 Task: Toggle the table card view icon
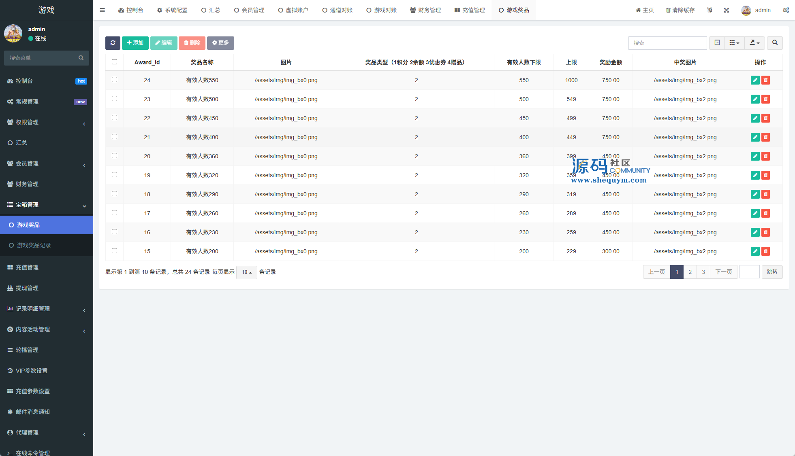coord(717,43)
